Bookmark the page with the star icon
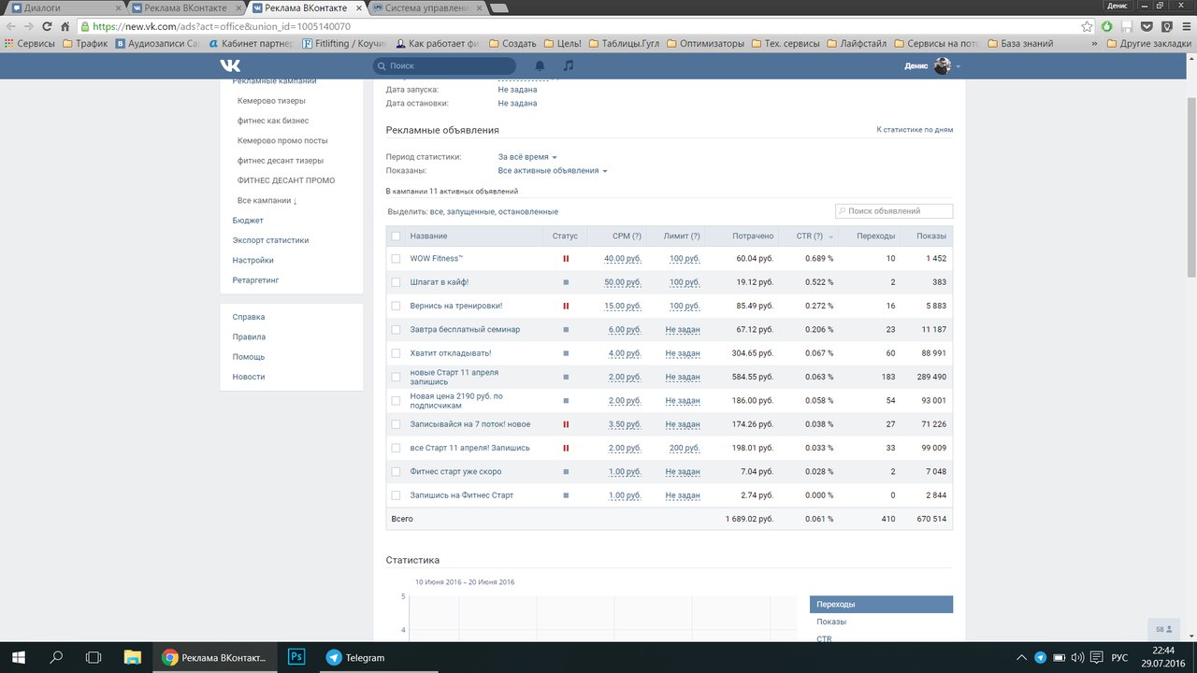This screenshot has height=673, width=1197. click(x=1087, y=26)
